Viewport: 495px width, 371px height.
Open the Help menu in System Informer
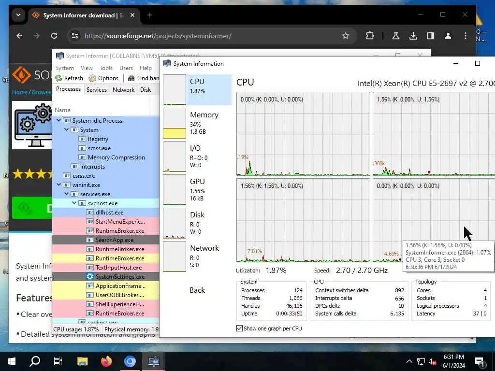click(x=146, y=68)
